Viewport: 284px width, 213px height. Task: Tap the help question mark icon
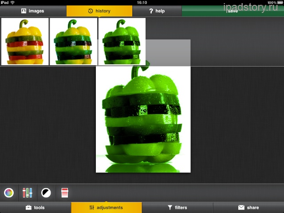click(151, 11)
